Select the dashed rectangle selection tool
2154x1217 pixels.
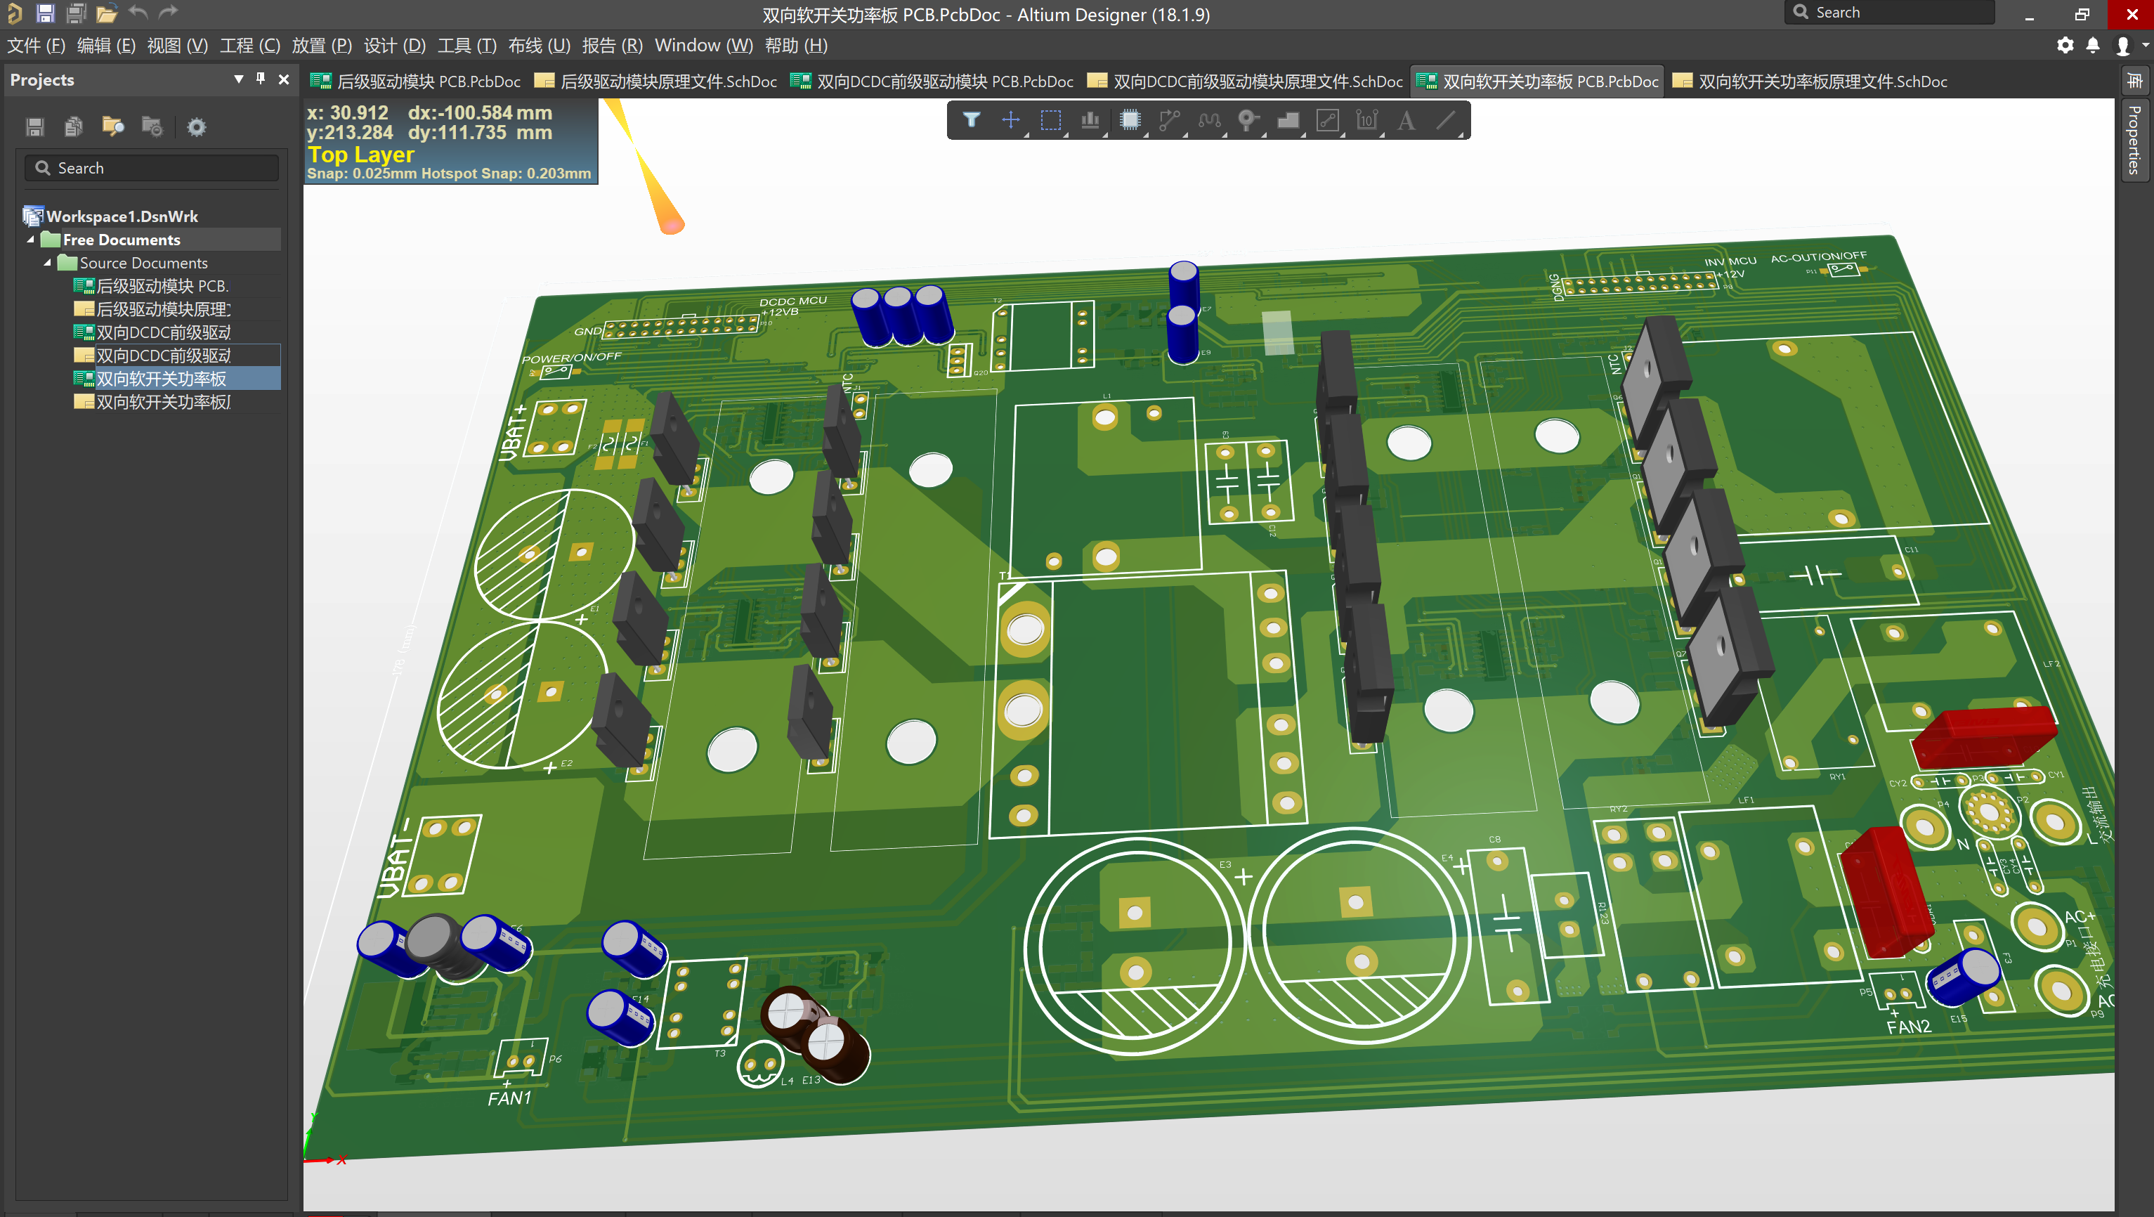(x=1050, y=120)
